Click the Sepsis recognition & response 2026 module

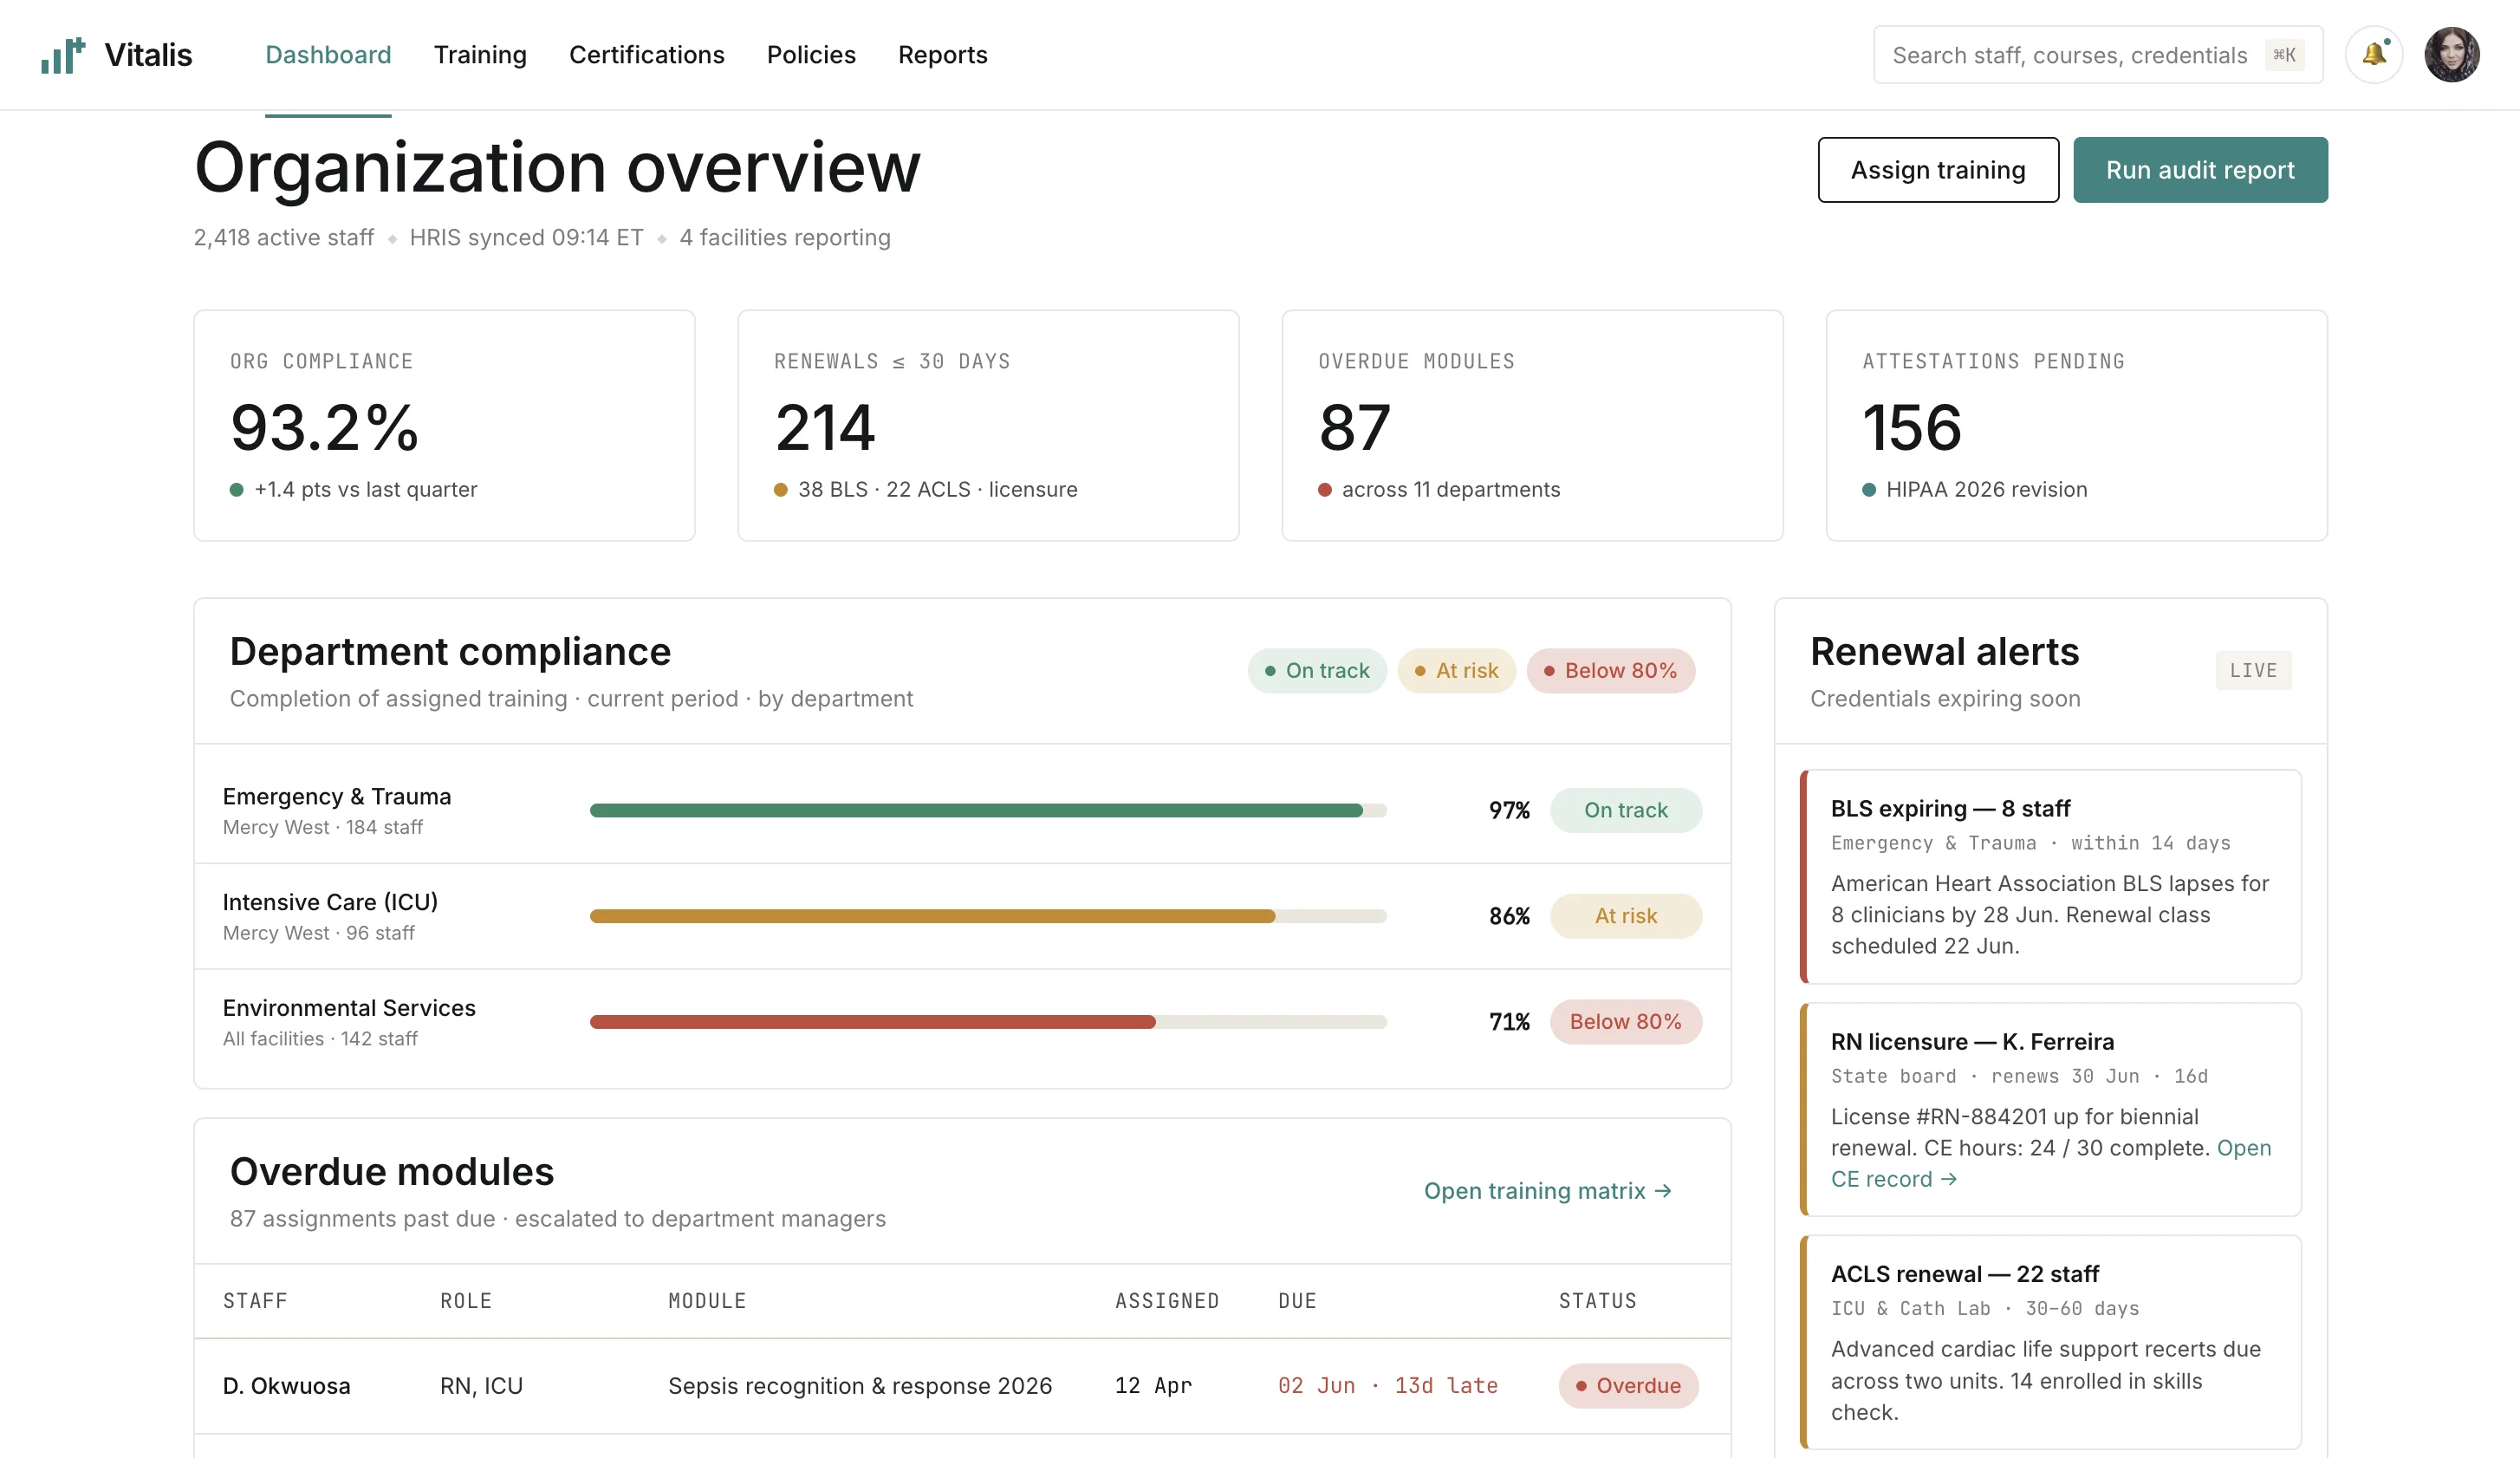(x=860, y=1387)
